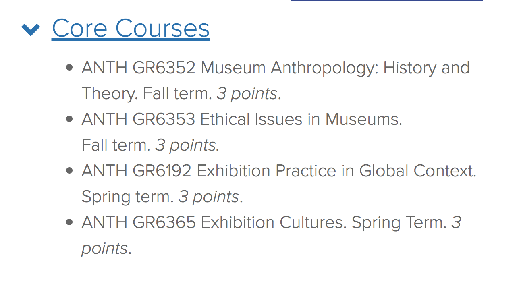The height and width of the screenshot is (282, 519).
Task: Click the bullet beside ANTH GR6192
Action: coord(69,171)
